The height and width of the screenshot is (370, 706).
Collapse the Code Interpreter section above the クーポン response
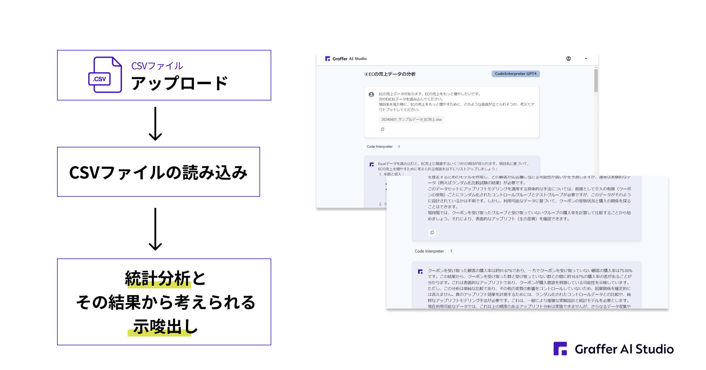point(451,251)
